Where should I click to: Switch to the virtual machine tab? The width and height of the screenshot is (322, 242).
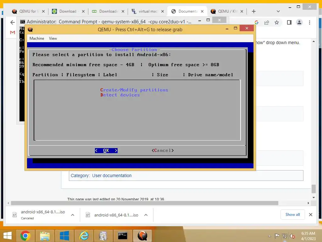pyautogui.click(x=147, y=11)
